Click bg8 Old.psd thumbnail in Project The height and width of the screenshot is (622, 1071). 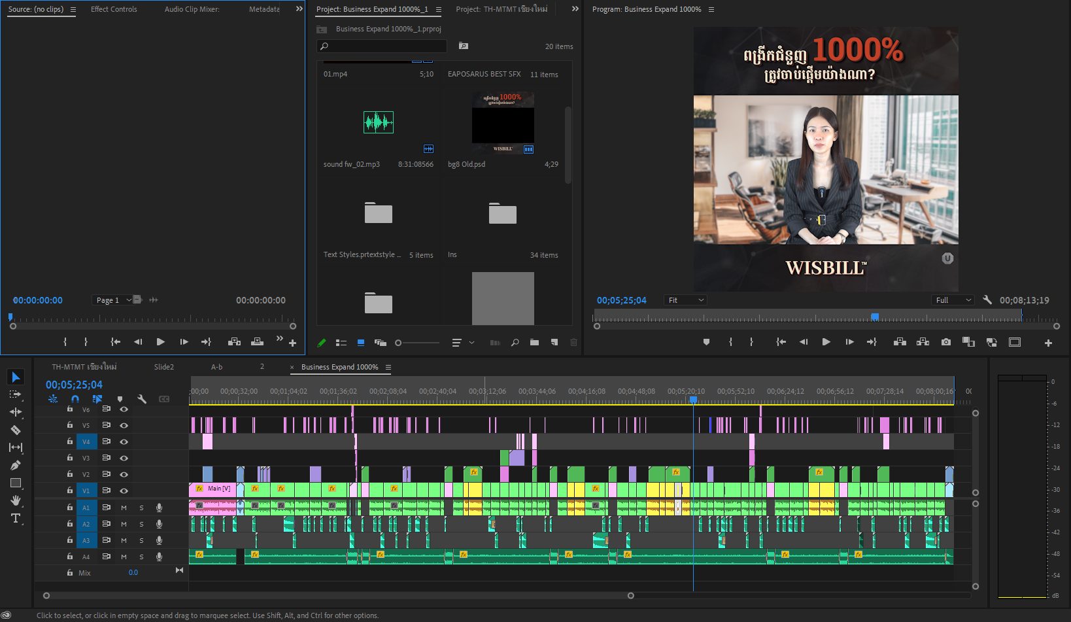pos(503,123)
